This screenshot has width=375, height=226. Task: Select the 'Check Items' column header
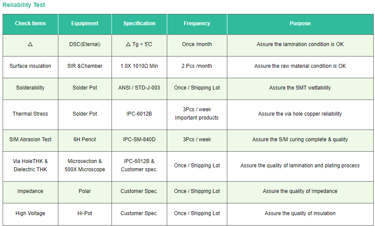click(30, 23)
